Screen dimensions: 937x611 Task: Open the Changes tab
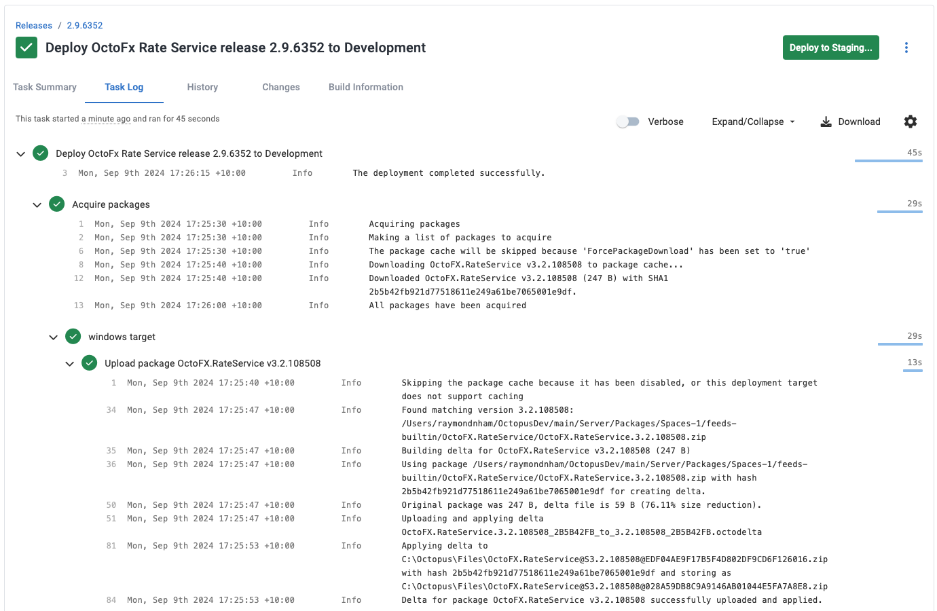[x=281, y=87]
